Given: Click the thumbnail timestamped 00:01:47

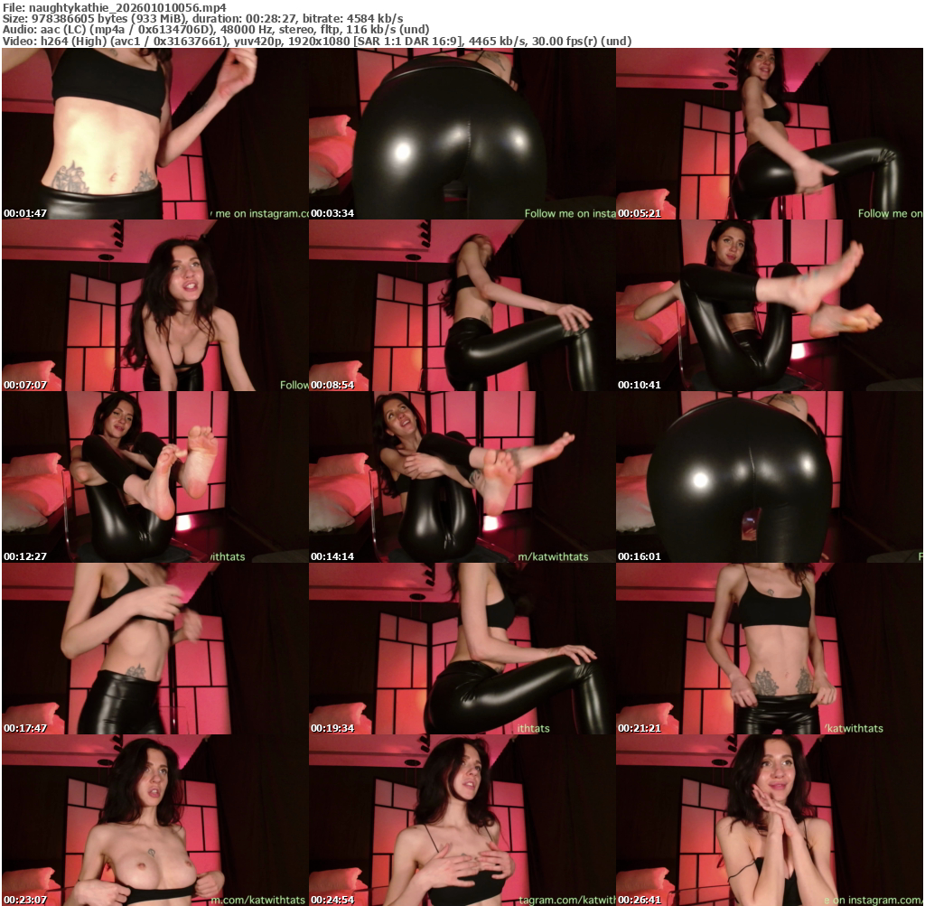Looking at the screenshot, I should click(x=154, y=134).
